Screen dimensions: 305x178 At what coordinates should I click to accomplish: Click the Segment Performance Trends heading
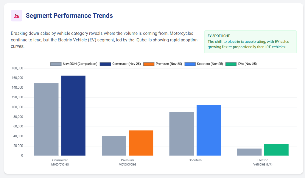click(x=69, y=16)
